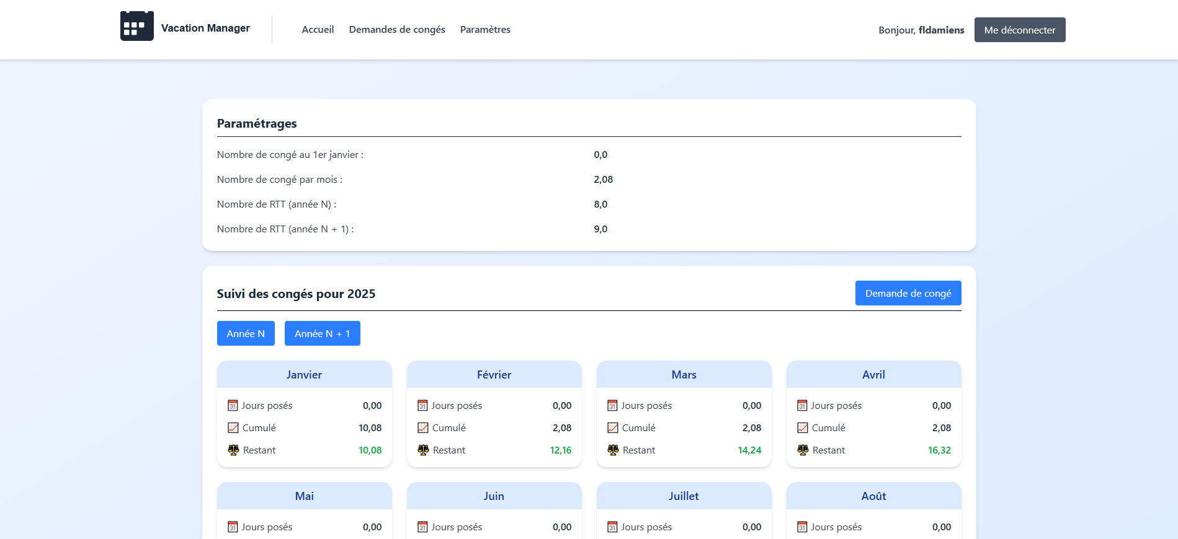This screenshot has height=539, width=1178.
Task: Click the Vacation Manager calendar logo
Action: [x=136, y=27]
